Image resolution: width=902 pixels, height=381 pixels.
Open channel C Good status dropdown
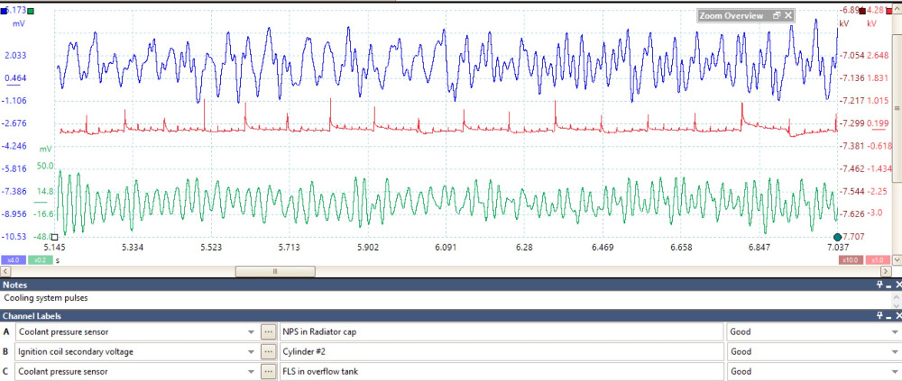(x=893, y=372)
